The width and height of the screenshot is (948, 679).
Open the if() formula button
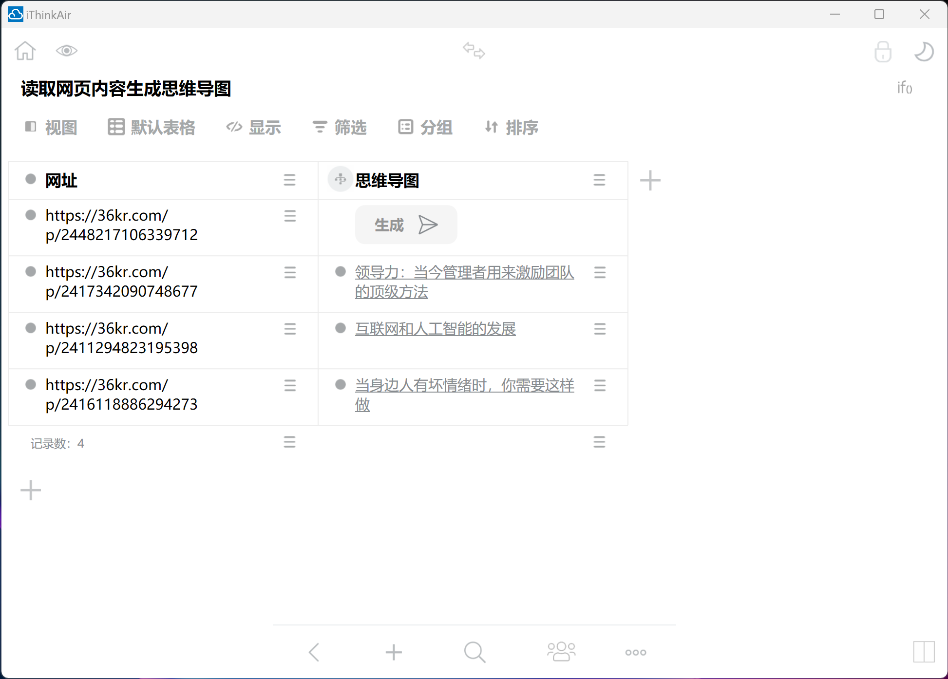[x=905, y=88]
